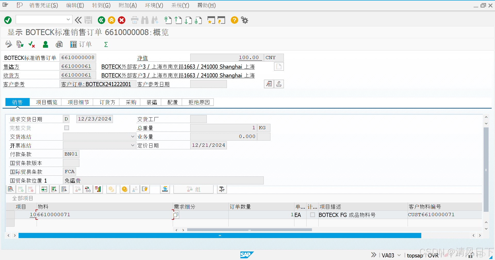Open the 系统(Y) menu
The width and height of the screenshot is (495, 260).
coord(180,5)
